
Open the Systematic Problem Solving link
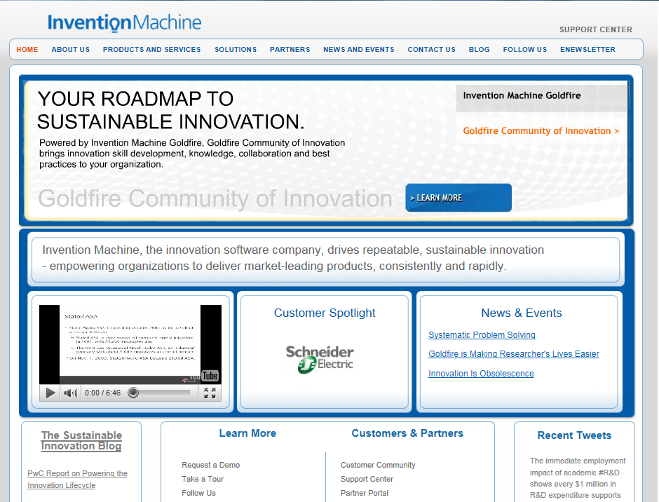pyautogui.click(x=482, y=334)
